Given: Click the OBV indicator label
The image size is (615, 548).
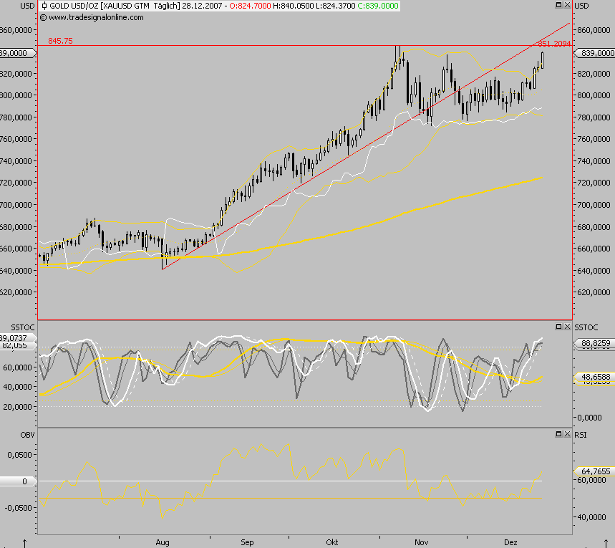Looking at the screenshot, I should 27,435.
